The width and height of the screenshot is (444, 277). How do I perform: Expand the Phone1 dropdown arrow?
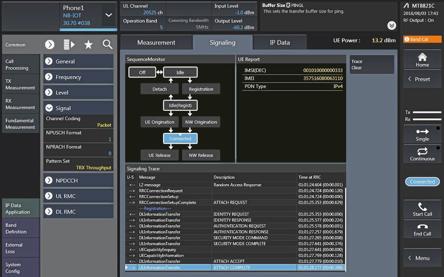pyautogui.click(x=109, y=15)
